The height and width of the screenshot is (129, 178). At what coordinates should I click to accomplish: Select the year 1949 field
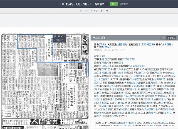tap(69, 4)
